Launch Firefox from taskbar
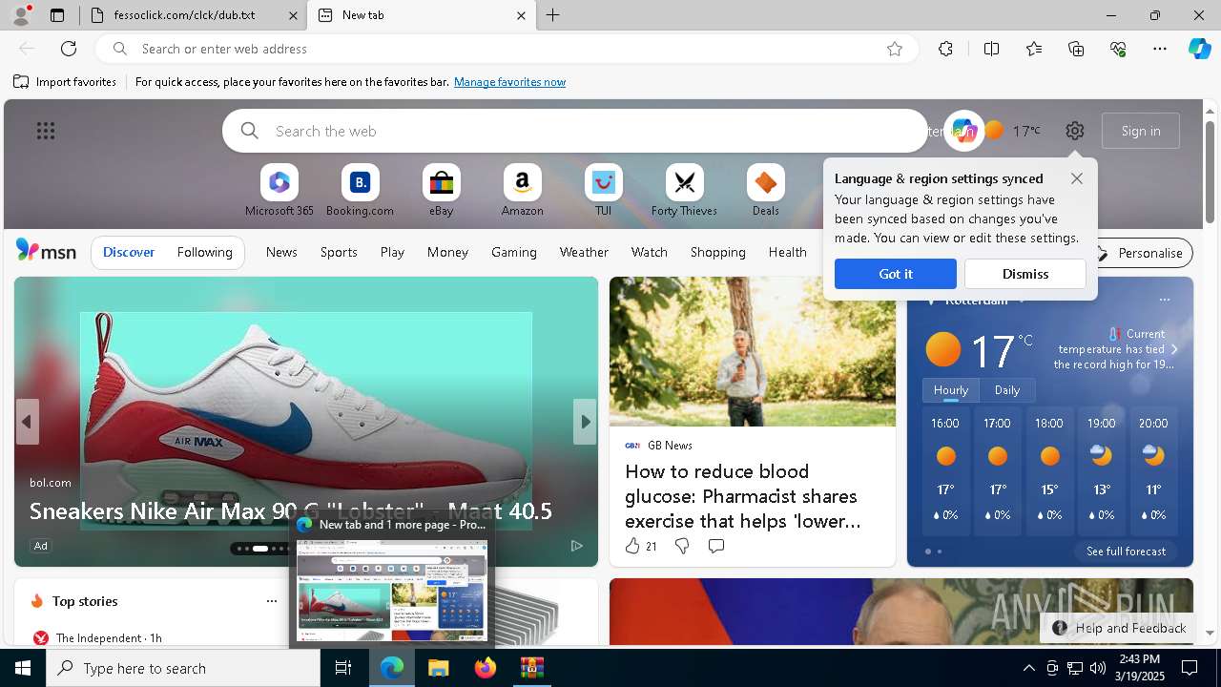Image resolution: width=1221 pixels, height=687 pixels. tap(485, 668)
